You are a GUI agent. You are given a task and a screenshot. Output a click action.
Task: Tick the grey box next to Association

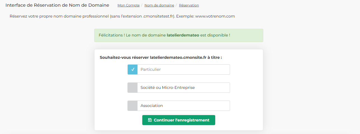[132, 106]
